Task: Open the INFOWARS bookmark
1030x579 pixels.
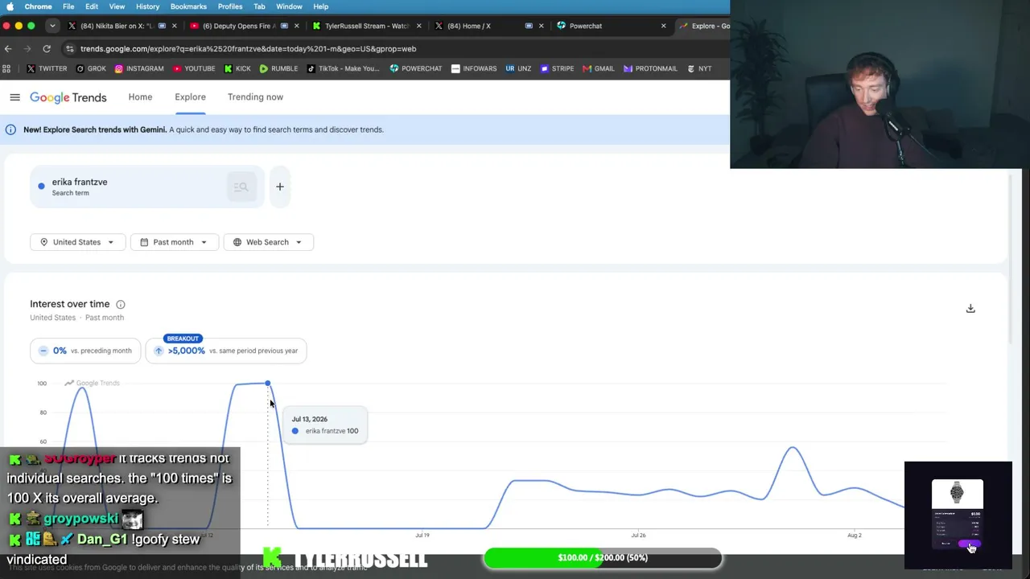Action: 474,69
